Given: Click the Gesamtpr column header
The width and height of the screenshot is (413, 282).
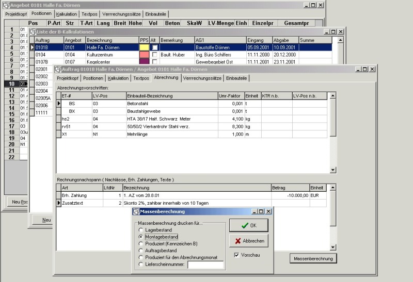Looking at the screenshot, I should point(296,23).
